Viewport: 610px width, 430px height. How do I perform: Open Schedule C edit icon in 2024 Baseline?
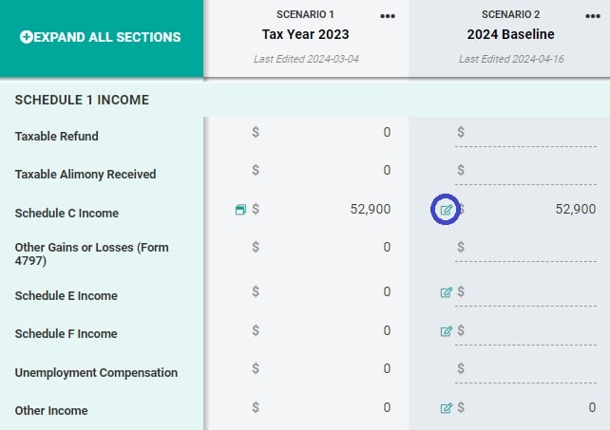pos(446,210)
